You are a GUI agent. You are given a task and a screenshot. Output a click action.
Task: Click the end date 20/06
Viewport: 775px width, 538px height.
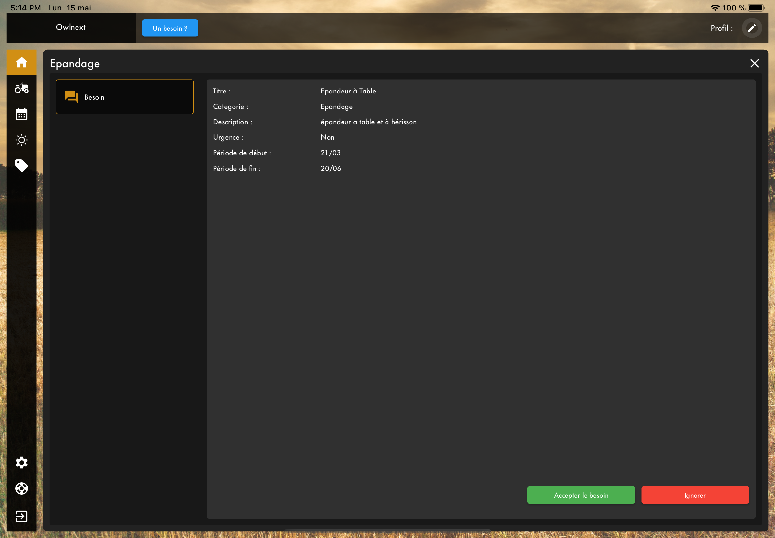(331, 168)
